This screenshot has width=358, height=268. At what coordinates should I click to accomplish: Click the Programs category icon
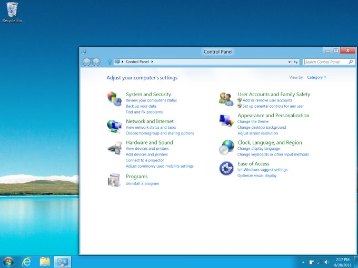coord(114,180)
